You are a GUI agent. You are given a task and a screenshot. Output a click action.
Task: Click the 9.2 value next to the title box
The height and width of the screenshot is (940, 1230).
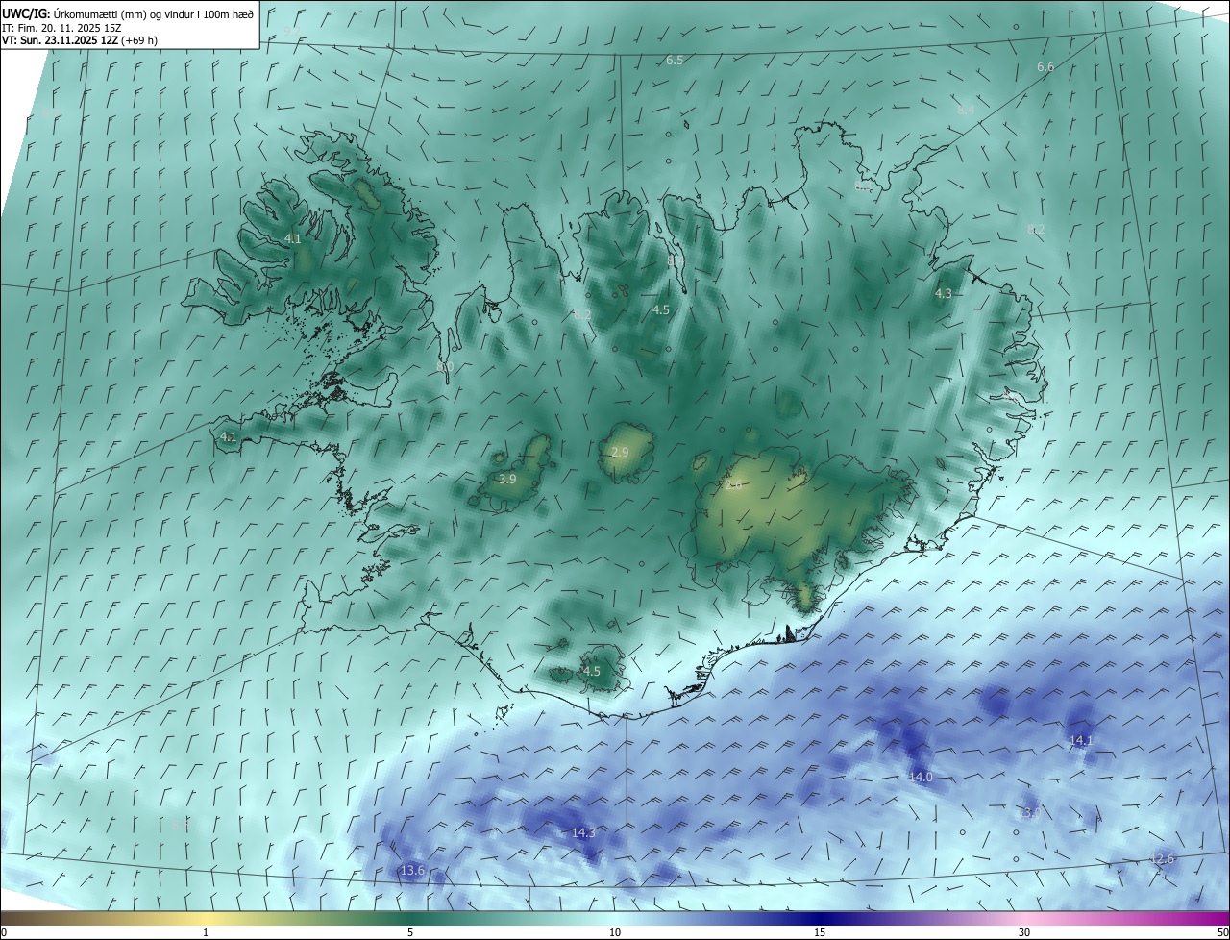pos(290,33)
